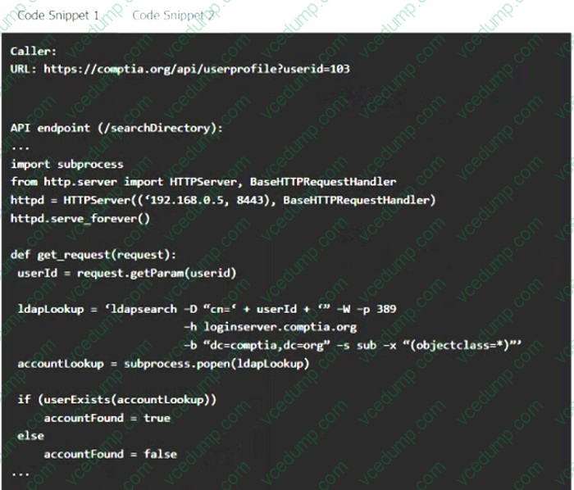Image resolution: width=574 pixels, height=490 pixels.
Task: Click the 'import subprocess' line
Action: click(x=67, y=164)
